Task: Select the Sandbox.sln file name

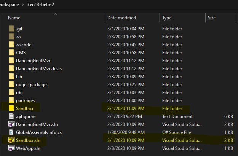Action: 28,140
